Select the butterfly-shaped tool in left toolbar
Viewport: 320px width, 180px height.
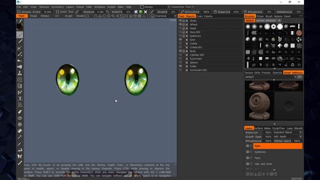point(20,156)
